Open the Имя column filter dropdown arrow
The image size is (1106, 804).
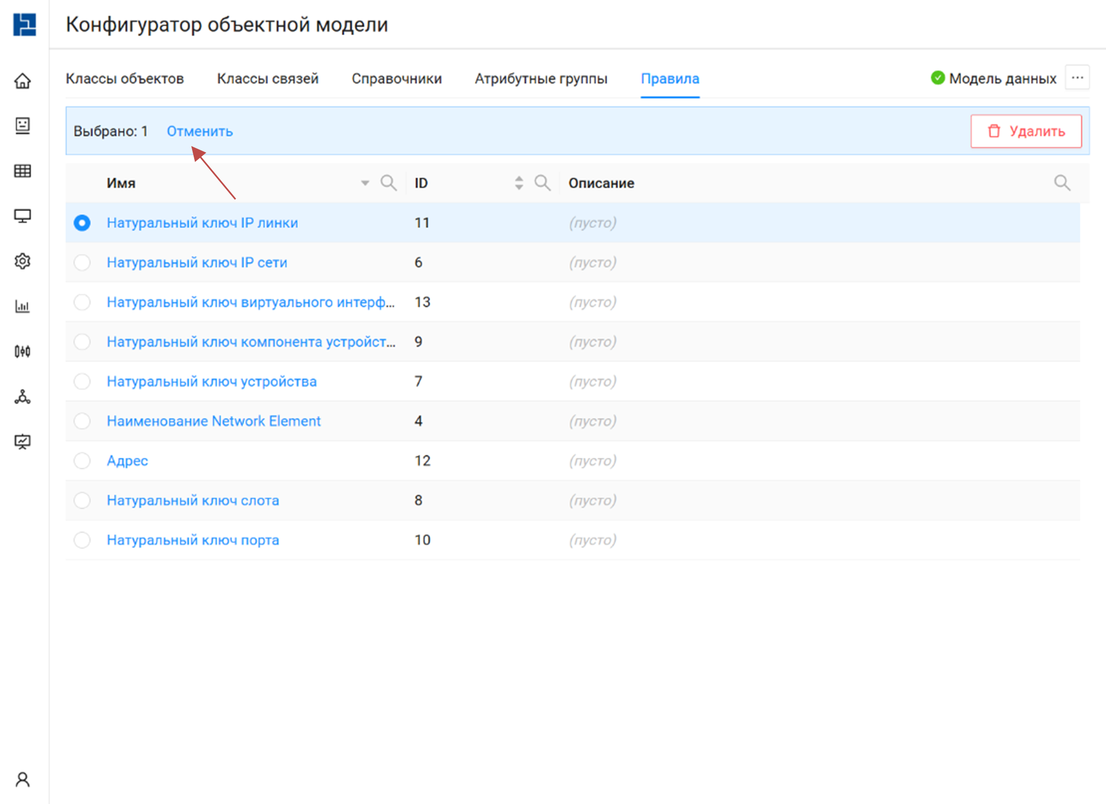point(365,183)
